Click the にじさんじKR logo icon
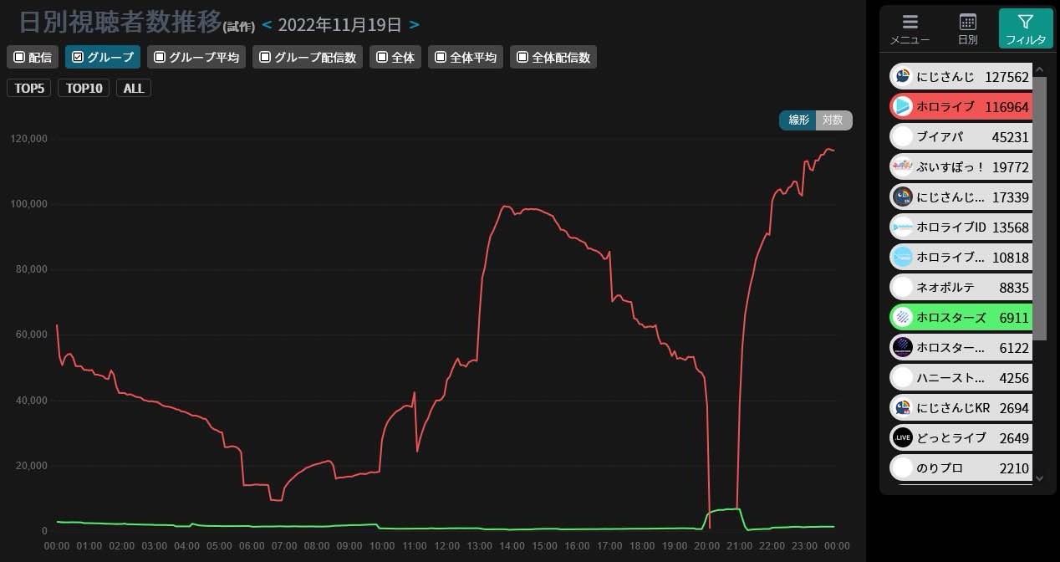This screenshot has width=1060, height=562. click(x=903, y=408)
